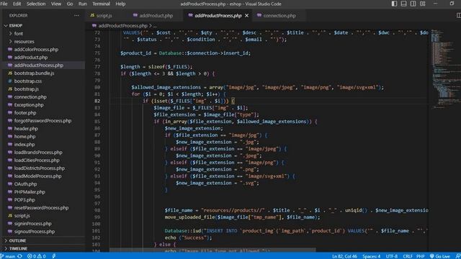Open bootstrap.js file

(27, 89)
